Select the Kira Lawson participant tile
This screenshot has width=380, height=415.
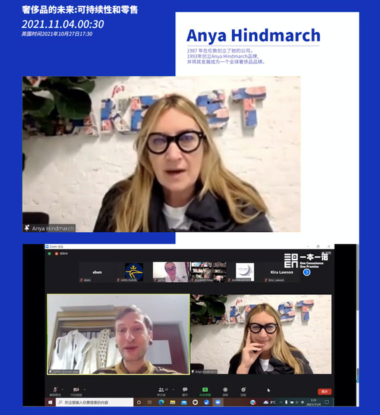(x=281, y=272)
